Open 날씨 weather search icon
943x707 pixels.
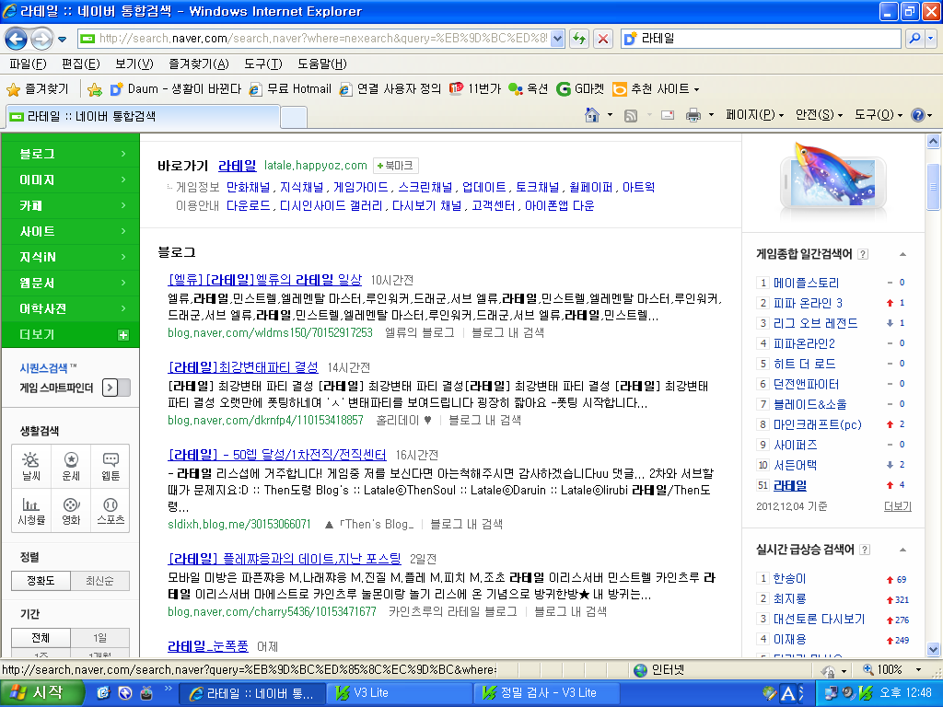(31, 466)
